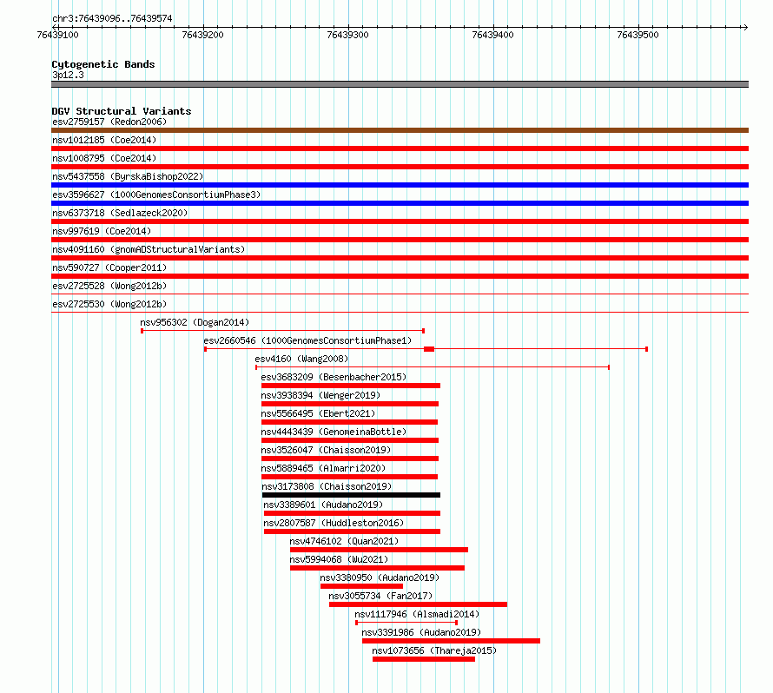773x693 pixels.
Task: Click ruler position 76439400
Action: tap(492, 35)
